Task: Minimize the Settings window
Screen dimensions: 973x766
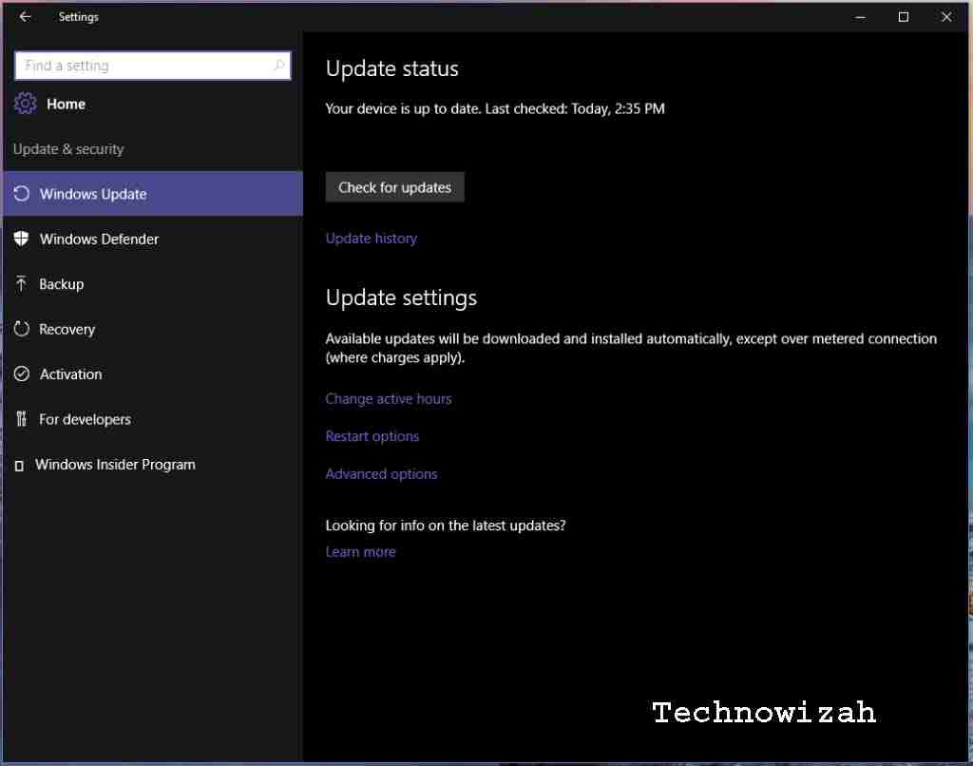Action: 860,17
